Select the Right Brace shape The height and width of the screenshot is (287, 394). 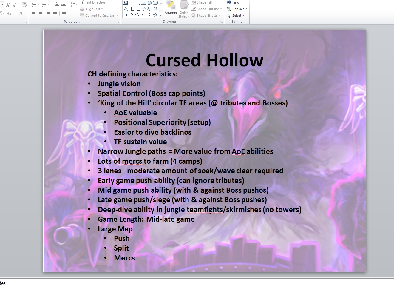149,15
